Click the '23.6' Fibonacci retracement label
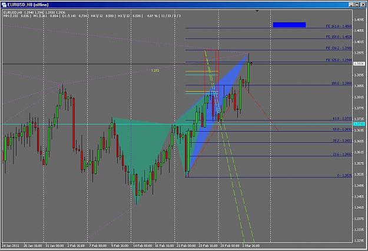The height and width of the screenshot is (251, 368). click(342, 154)
